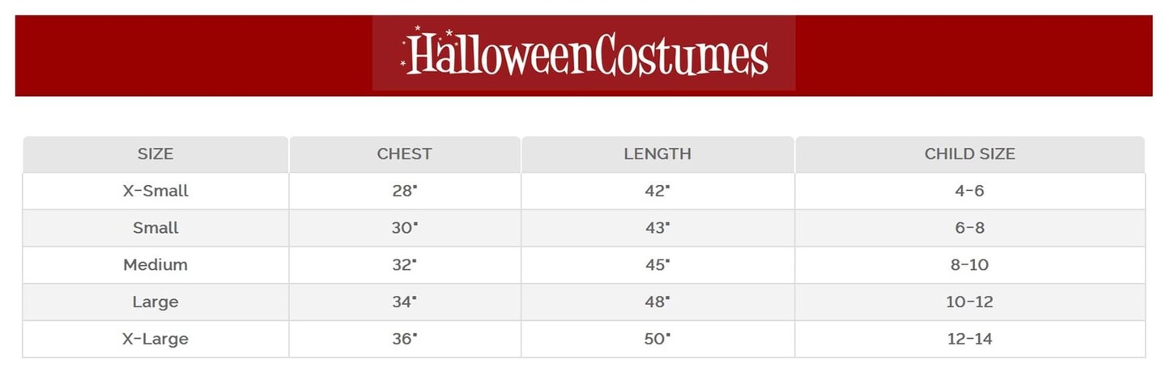Select the Small size row label
The image size is (1166, 380).
point(155,228)
